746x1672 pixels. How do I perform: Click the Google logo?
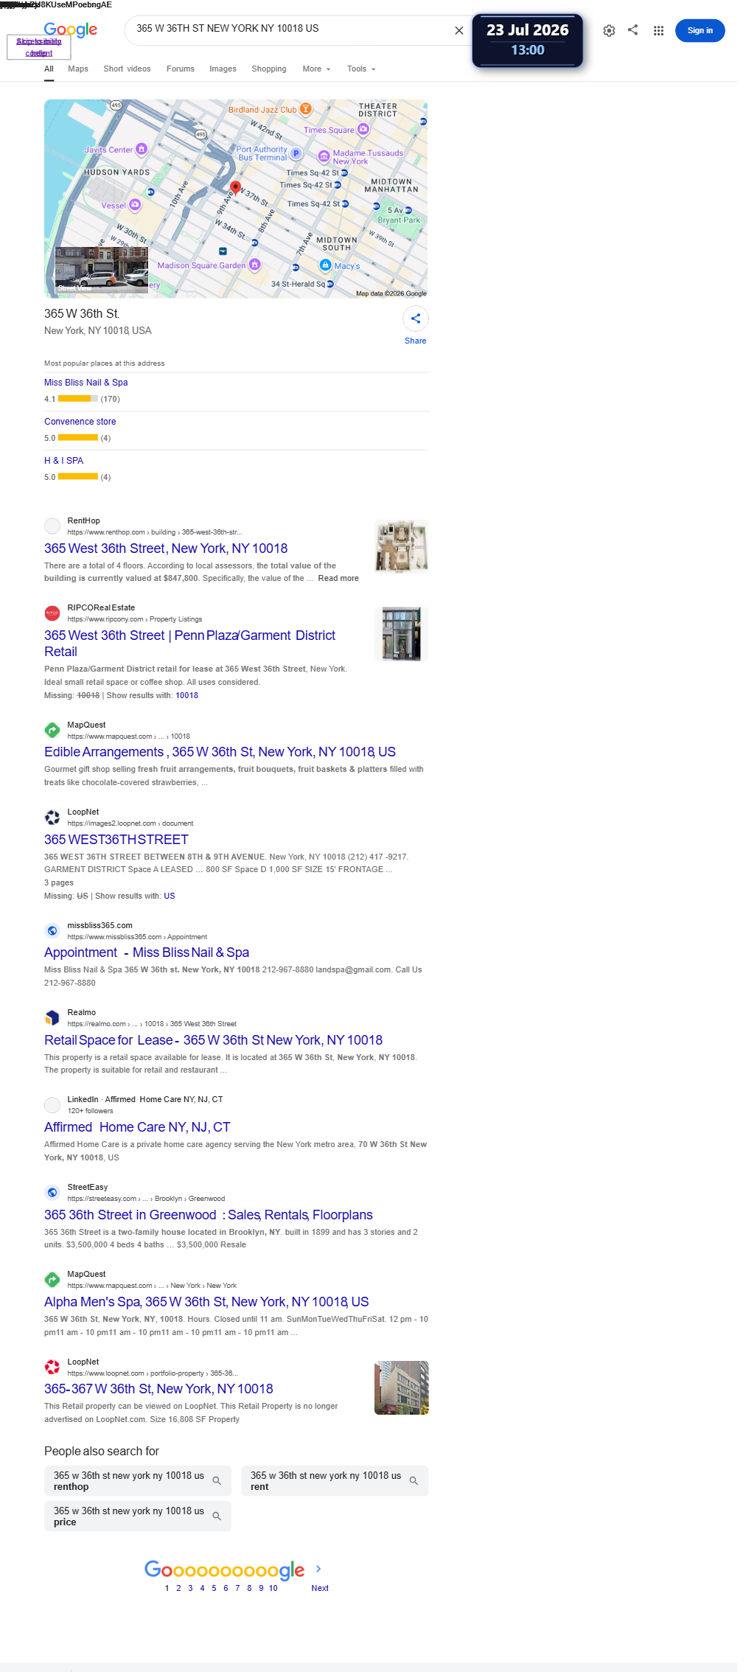(x=70, y=29)
